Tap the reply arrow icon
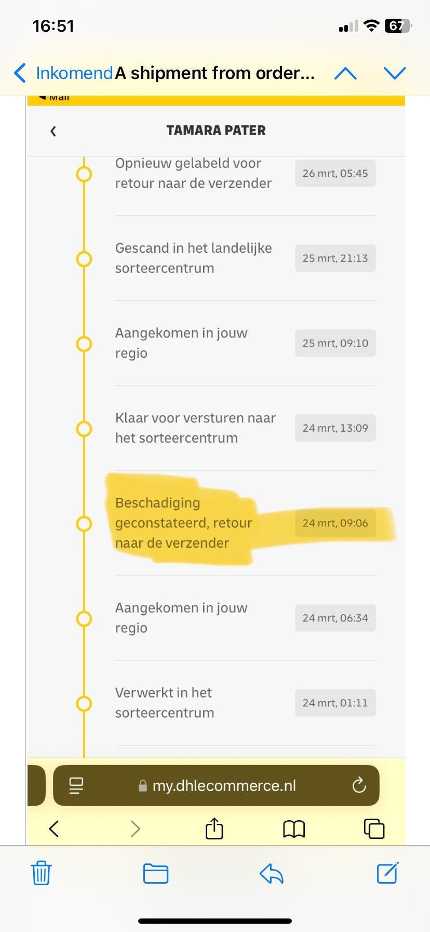This screenshot has width=430, height=932. coord(271,873)
